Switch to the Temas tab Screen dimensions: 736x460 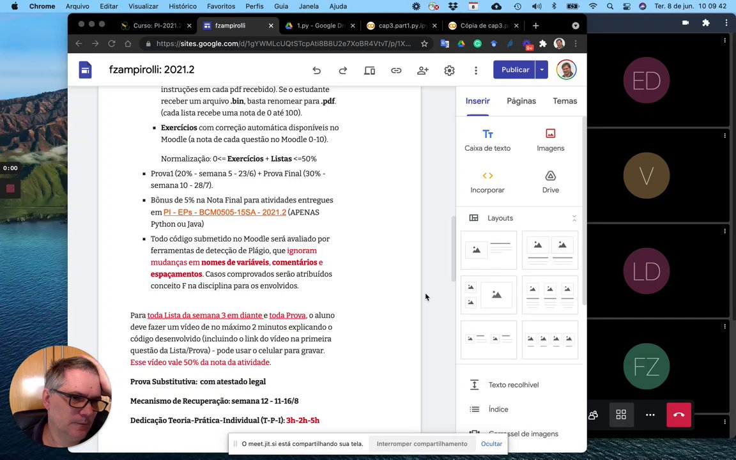point(565,101)
